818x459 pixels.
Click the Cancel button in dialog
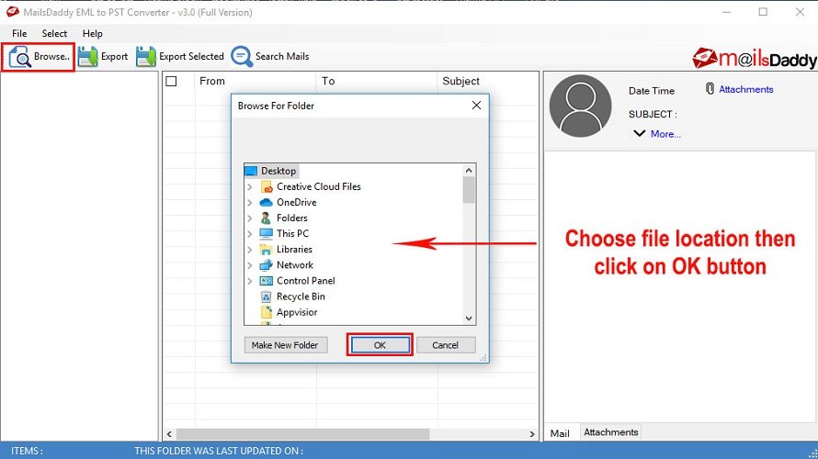tap(445, 345)
